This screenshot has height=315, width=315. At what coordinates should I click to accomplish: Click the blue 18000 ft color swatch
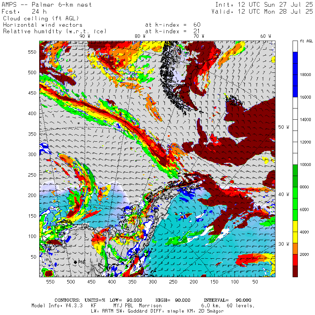click(295, 75)
